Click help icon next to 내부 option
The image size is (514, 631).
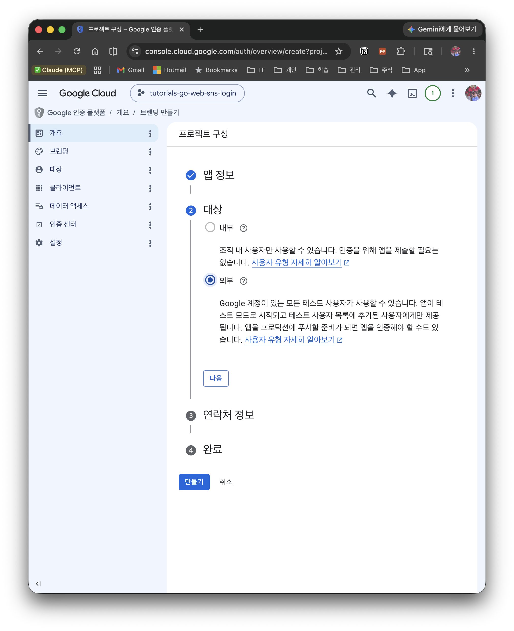point(243,228)
